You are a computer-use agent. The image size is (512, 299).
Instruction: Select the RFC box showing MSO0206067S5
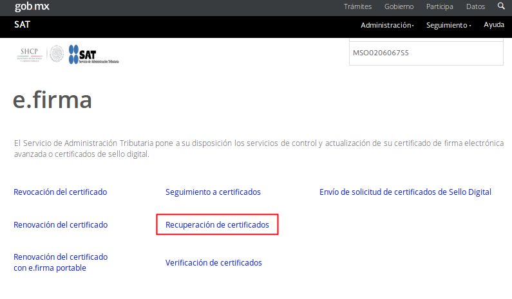tap(426, 53)
